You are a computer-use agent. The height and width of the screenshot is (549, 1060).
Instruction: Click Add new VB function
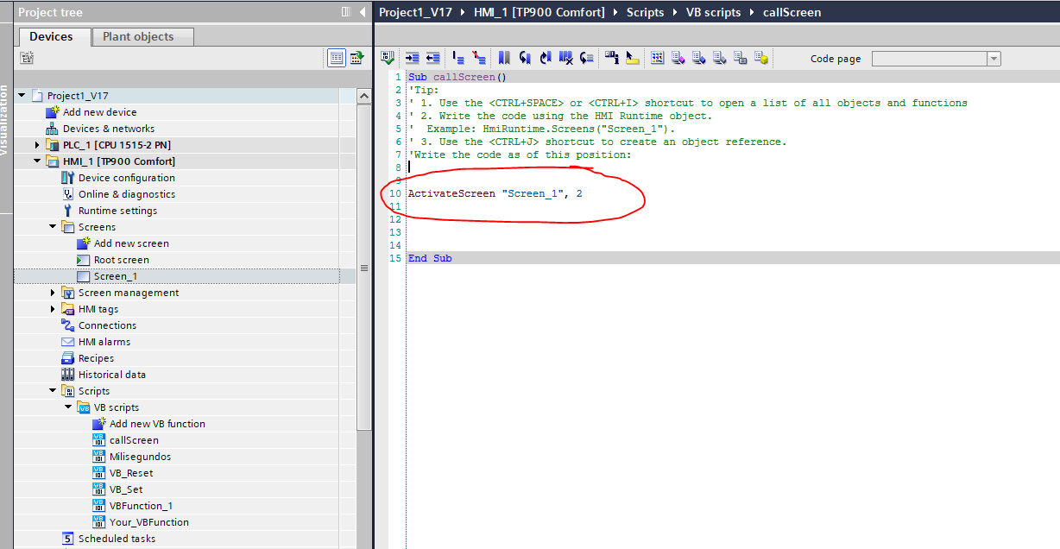[156, 424]
